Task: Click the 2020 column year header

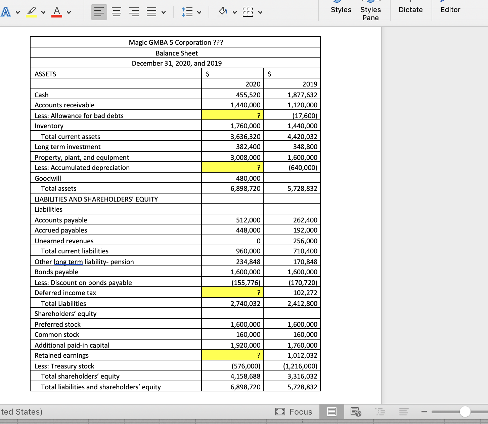Action: click(253, 84)
